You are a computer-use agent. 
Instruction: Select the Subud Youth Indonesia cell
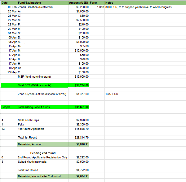pyautogui.click(x=43, y=162)
